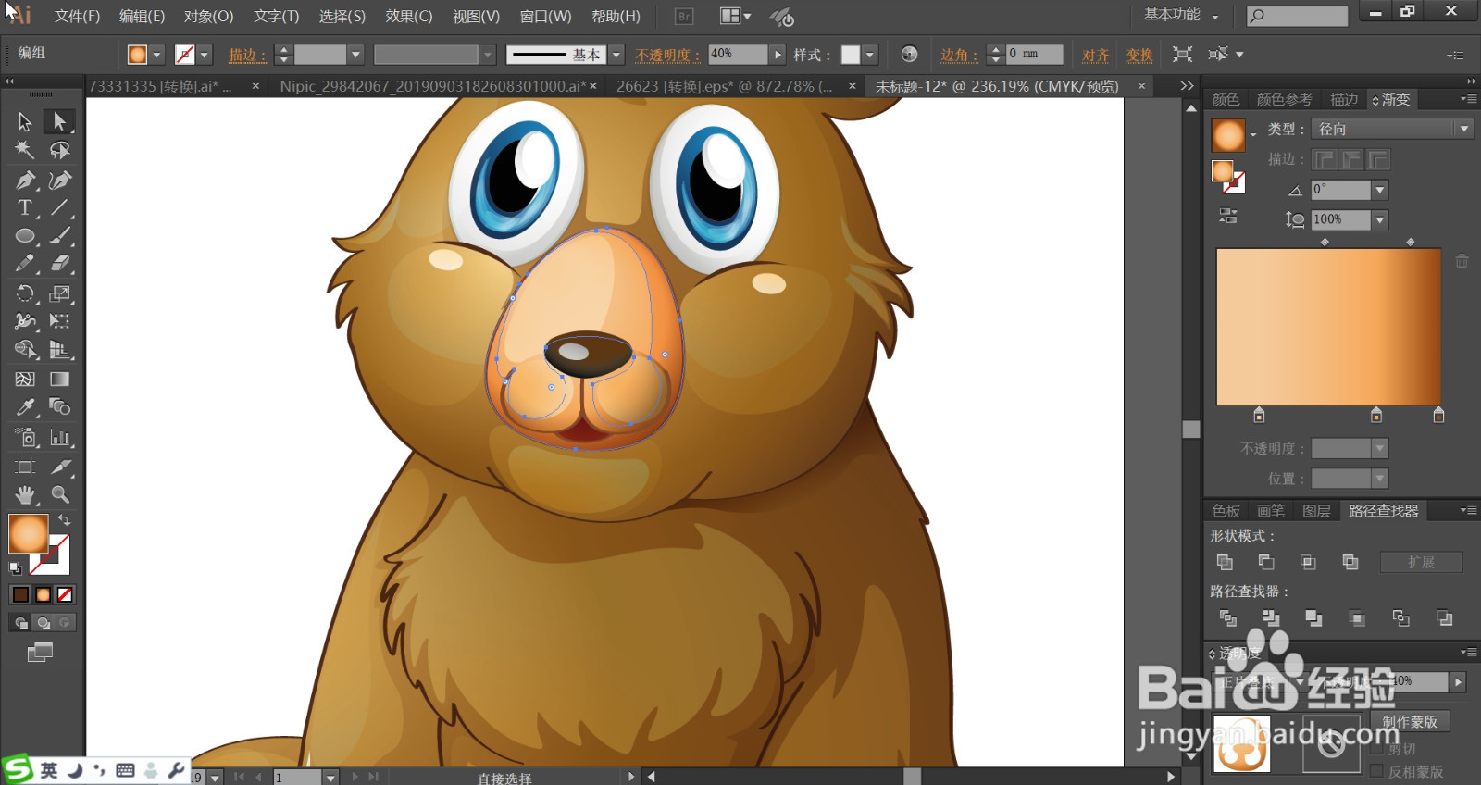Click the Divide pathfinder icon
This screenshot has height=785, width=1481.
(1228, 618)
